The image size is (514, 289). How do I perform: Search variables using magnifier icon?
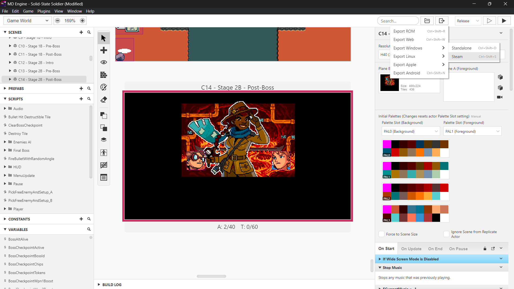(89, 229)
